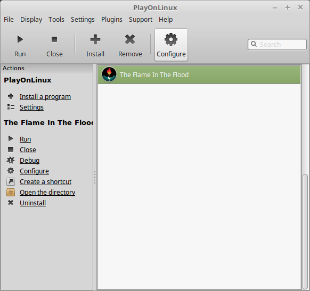Viewport: 310px width, 291px height.
Task: Click the sidebar Settings link
Action: [31, 107]
